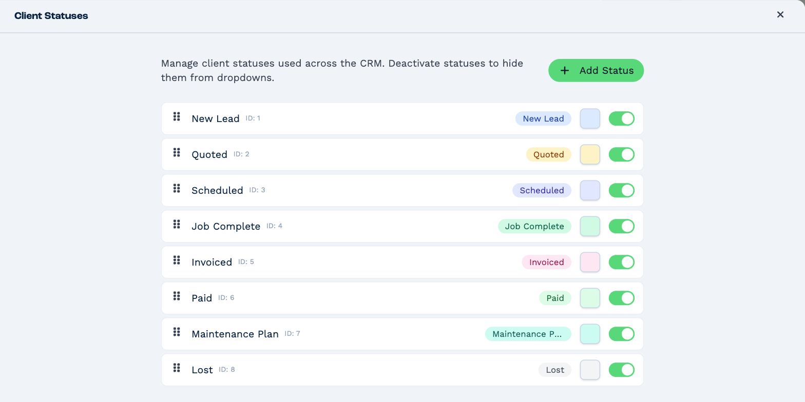The width and height of the screenshot is (805, 402).
Task: Open the New Lead color swatch
Action: (590, 118)
